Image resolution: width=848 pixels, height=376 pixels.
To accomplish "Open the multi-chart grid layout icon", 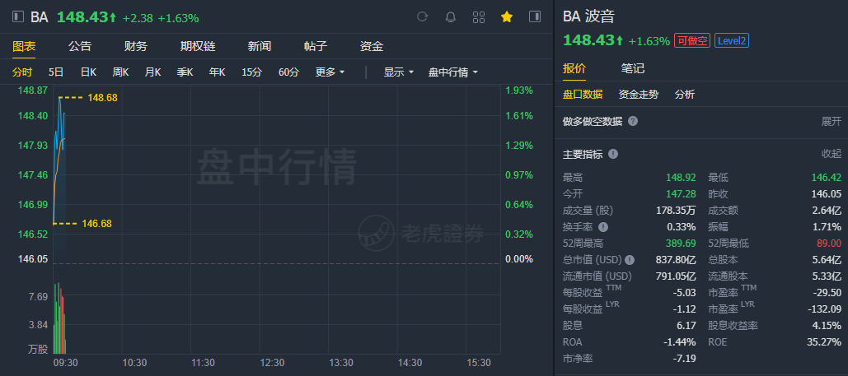I will [x=479, y=16].
